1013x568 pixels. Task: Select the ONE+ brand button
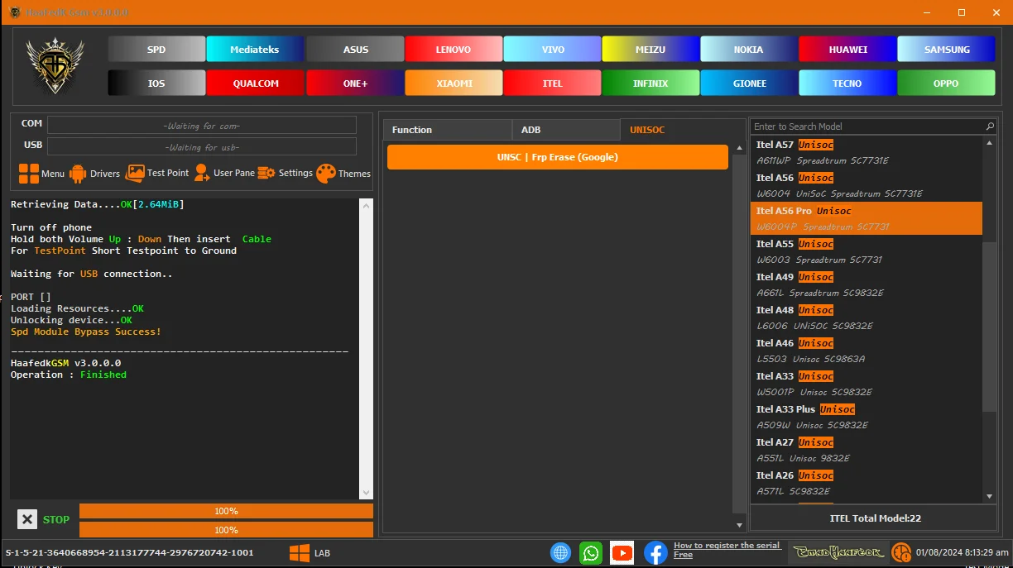click(x=356, y=84)
